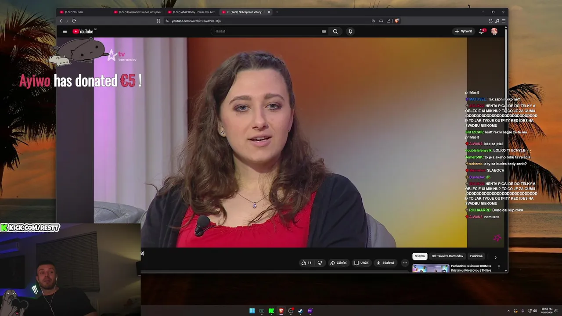Click the YouTube video player

click(x=280, y=142)
